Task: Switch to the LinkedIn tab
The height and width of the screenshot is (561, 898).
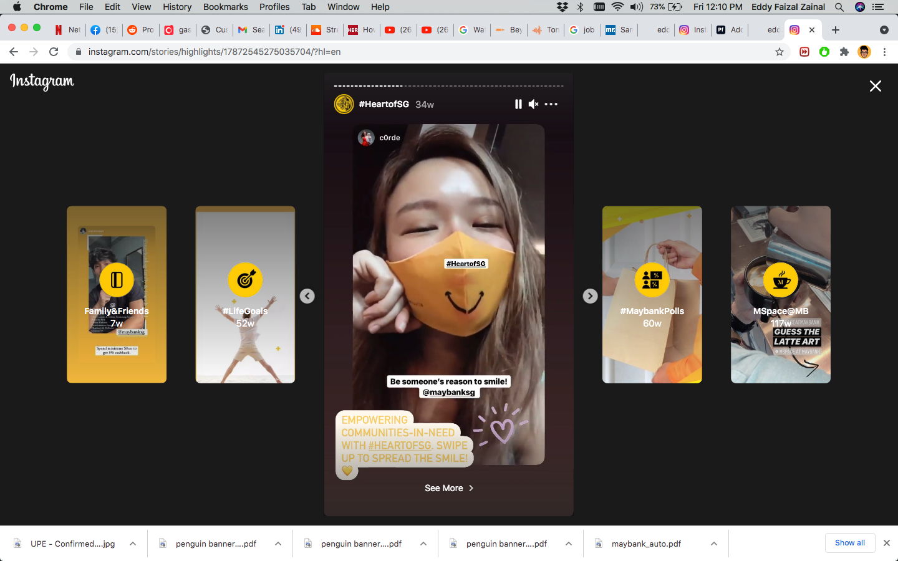Action: pos(288,30)
